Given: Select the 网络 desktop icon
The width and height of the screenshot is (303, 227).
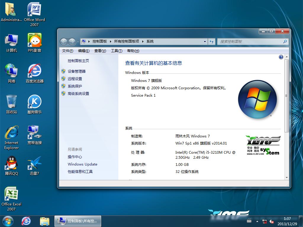Looking at the screenshot, I should coord(12,73).
